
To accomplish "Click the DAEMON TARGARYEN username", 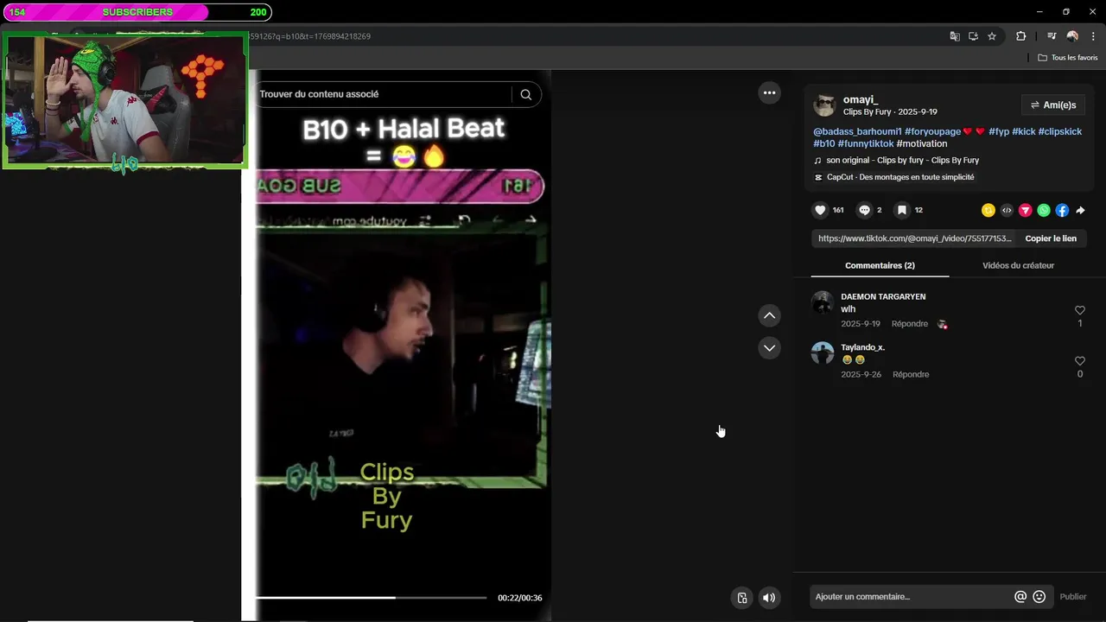I will pos(883,296).
